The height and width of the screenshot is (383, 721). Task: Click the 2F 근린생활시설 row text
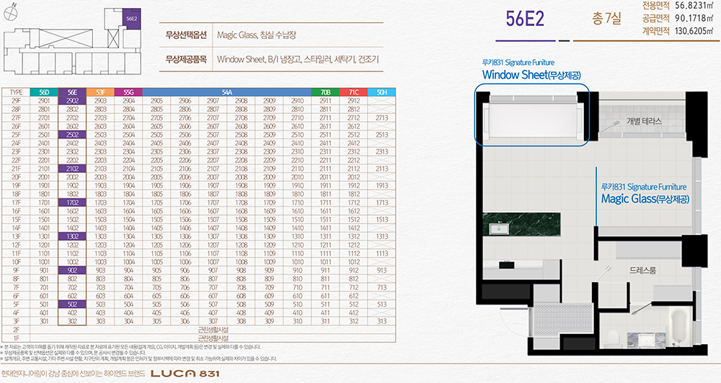tap(213, 330)
